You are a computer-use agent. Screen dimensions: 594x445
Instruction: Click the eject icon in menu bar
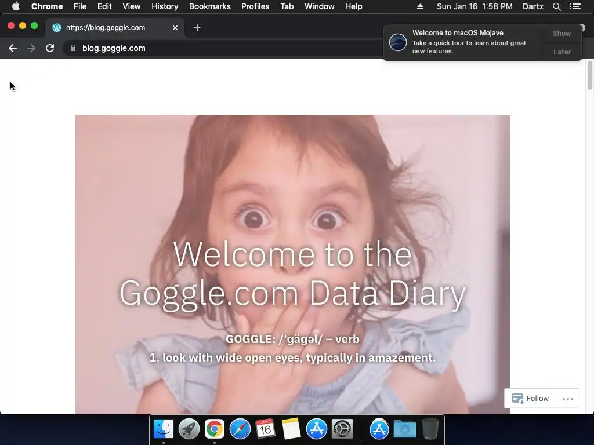(x=420, y=6)
